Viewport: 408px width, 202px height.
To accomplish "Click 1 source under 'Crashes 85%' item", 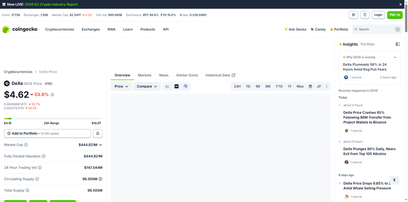I will (354, 131).
